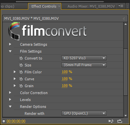Expand the Camera Settings group
This screenshot has width=130, height=125.
(10, 44)
